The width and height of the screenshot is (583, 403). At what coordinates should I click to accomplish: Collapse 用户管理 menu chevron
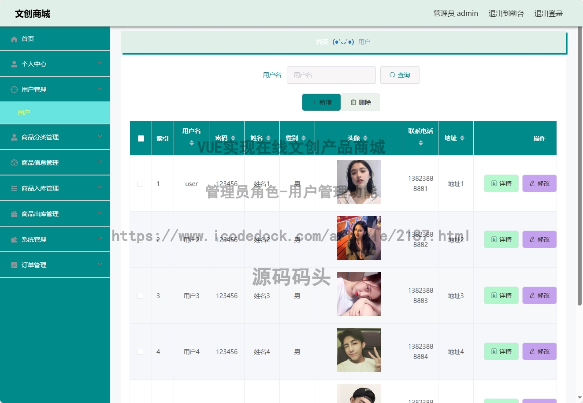[x=100, y=89]
